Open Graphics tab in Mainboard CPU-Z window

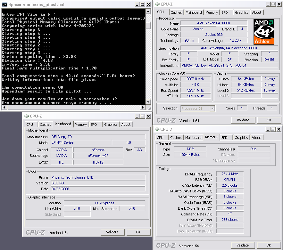pos(111,125)
